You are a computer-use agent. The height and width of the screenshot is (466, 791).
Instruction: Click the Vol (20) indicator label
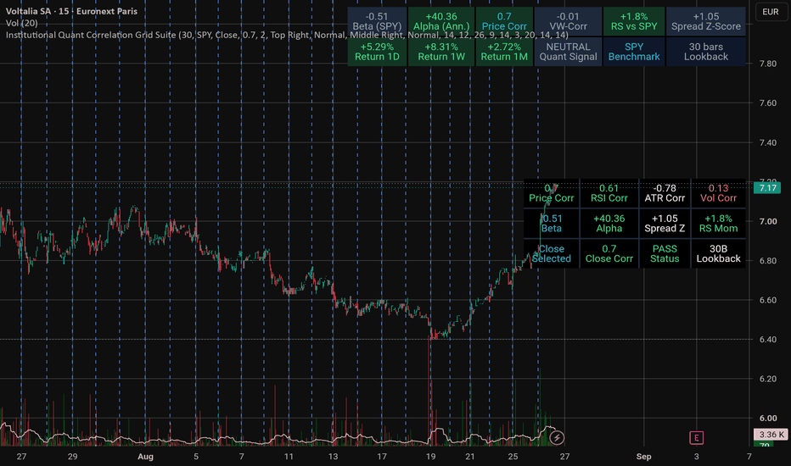(22, 23)
